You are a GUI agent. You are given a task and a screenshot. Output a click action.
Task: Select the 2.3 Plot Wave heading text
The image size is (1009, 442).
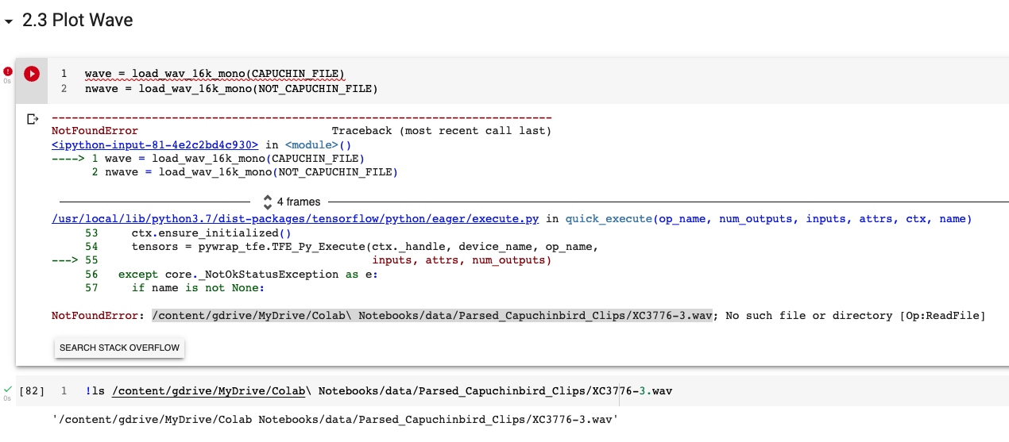[x=77, y=21]
